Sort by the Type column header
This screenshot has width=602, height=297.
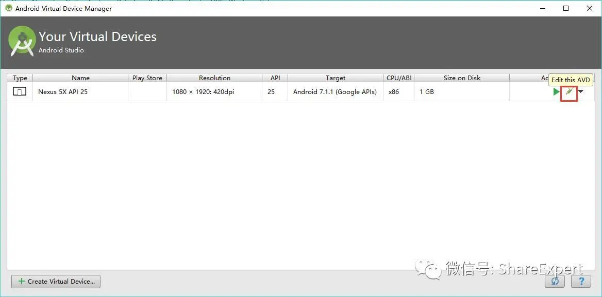[20, 78]
